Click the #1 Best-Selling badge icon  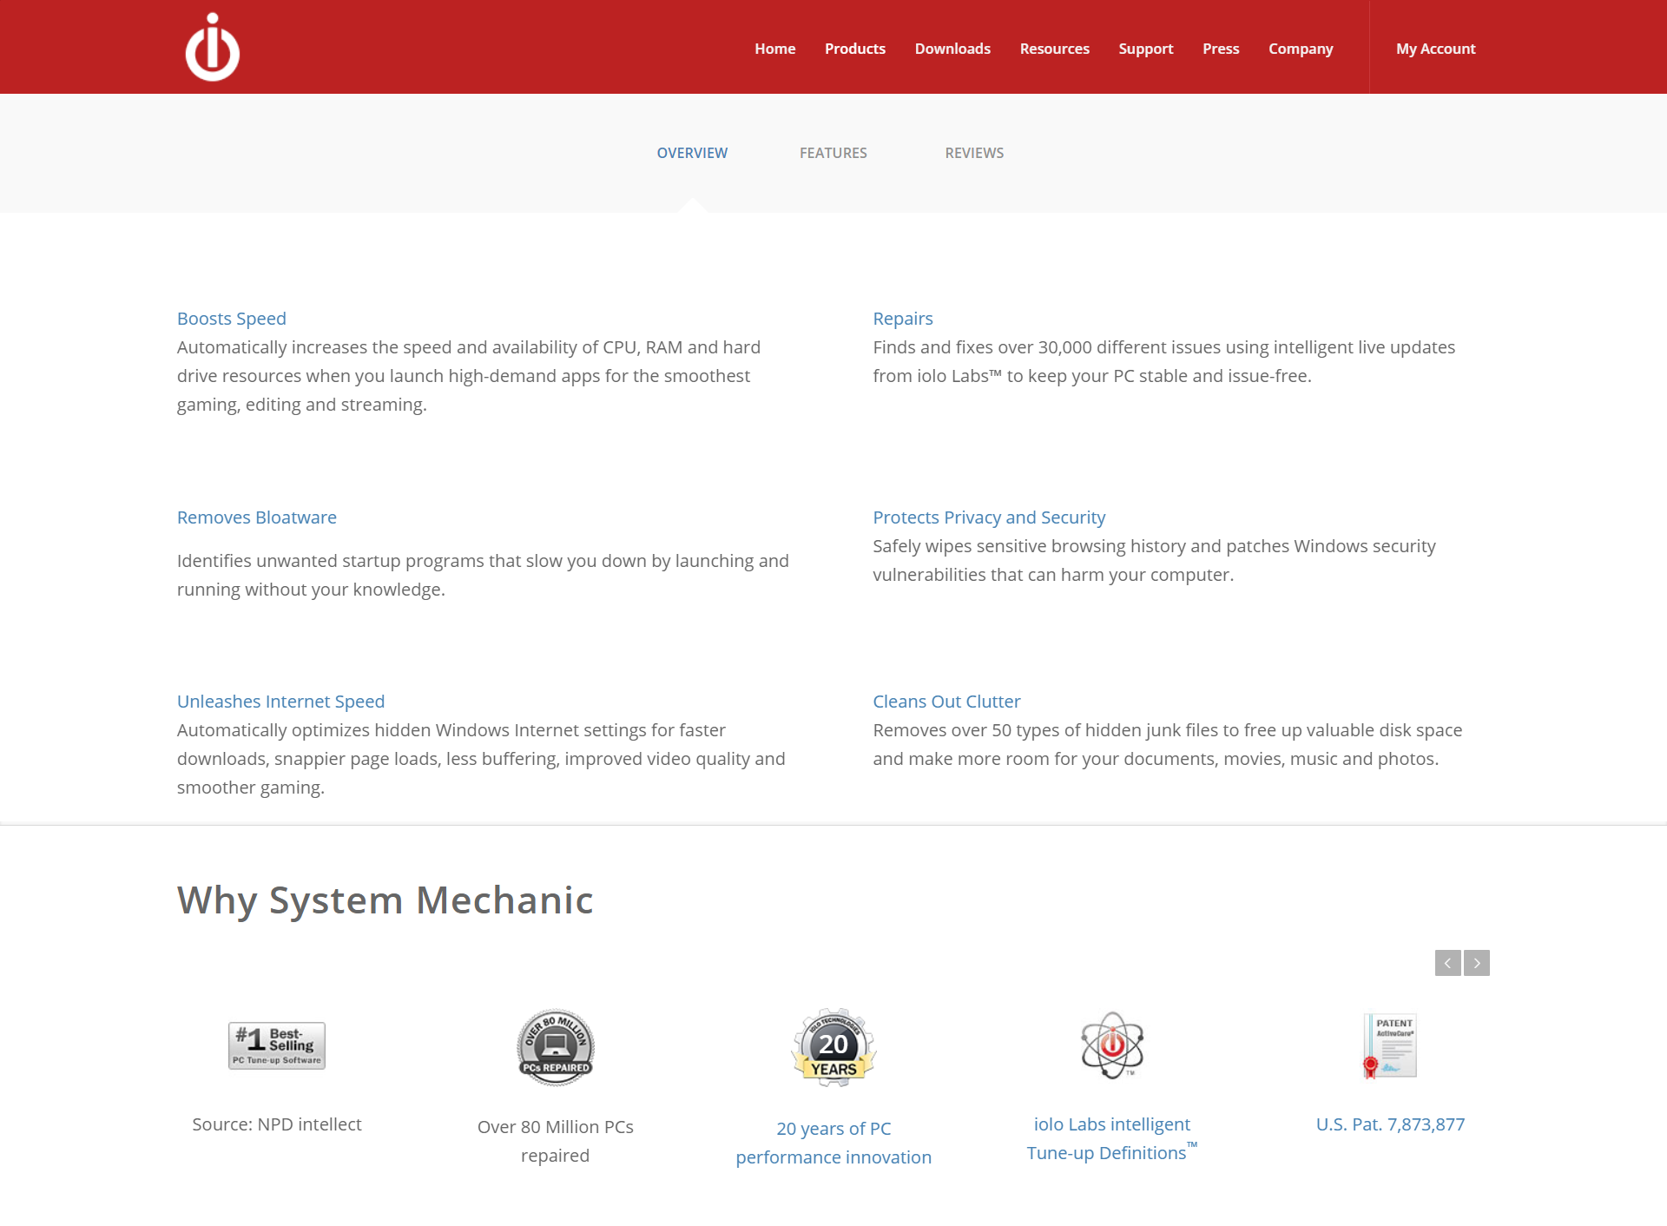(x=277, y=1045)
